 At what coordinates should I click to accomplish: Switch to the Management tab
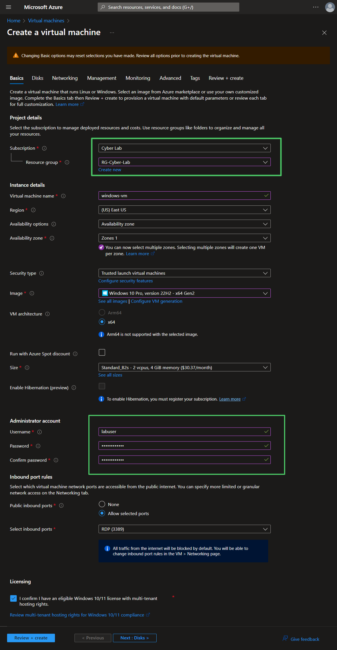[x=102, y=78]
